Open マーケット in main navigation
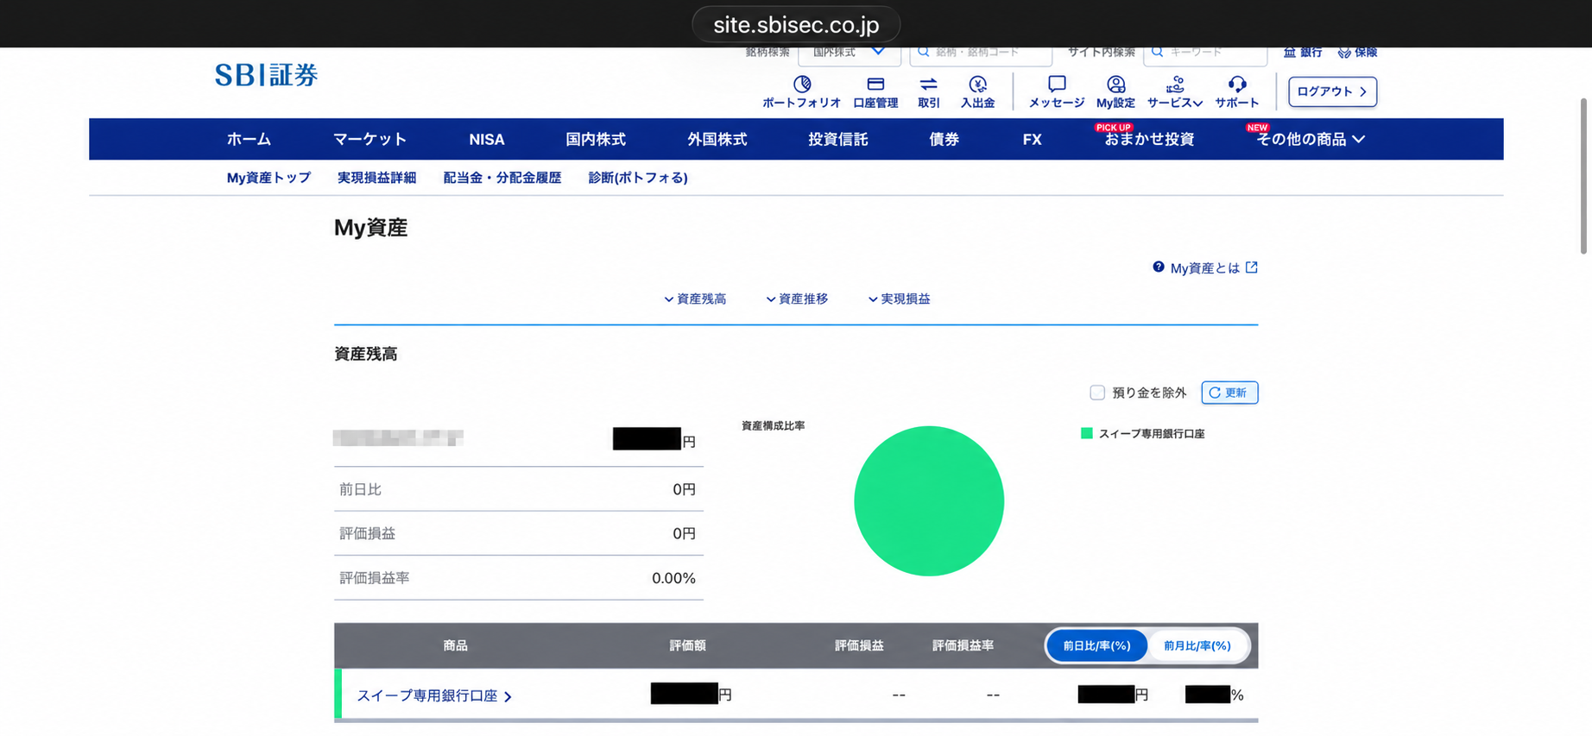1592x736 pixels. [370, 139]
